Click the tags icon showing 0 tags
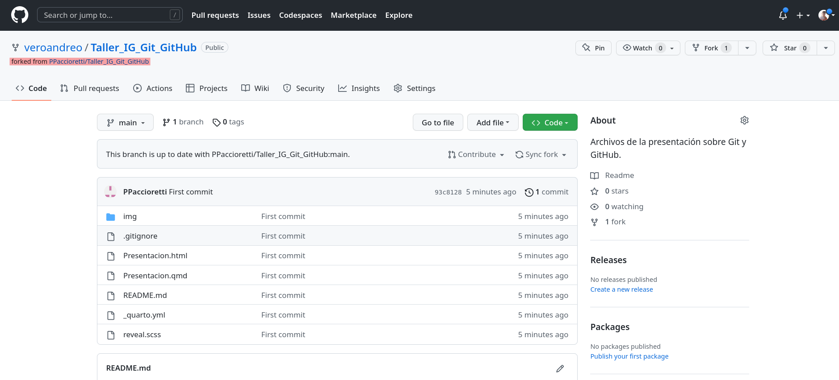This screenshot has height=380, width=839. pyautogui.click(x=217, y=122)
